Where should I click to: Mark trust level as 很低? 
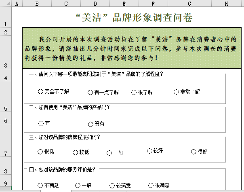tap(40, 152)
